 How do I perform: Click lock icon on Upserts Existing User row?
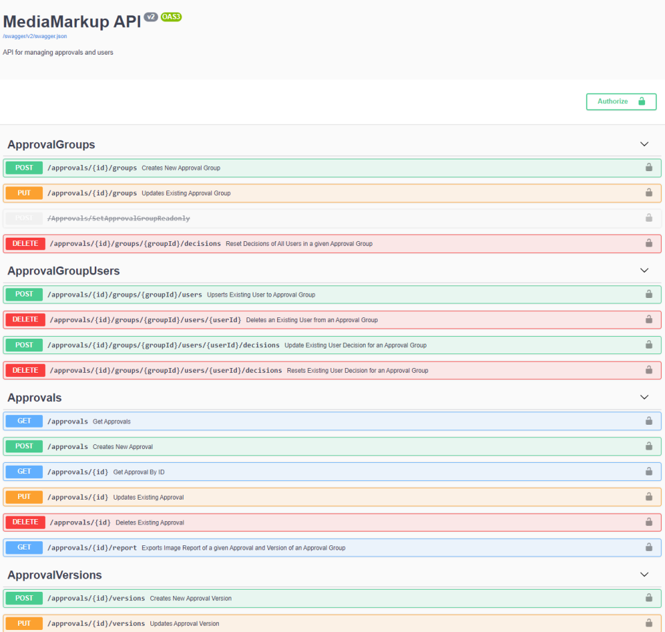[648, 294]
